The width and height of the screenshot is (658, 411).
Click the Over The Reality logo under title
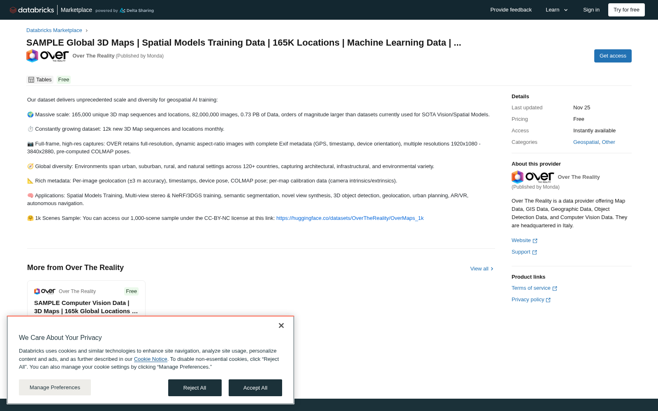click(48, 56)
